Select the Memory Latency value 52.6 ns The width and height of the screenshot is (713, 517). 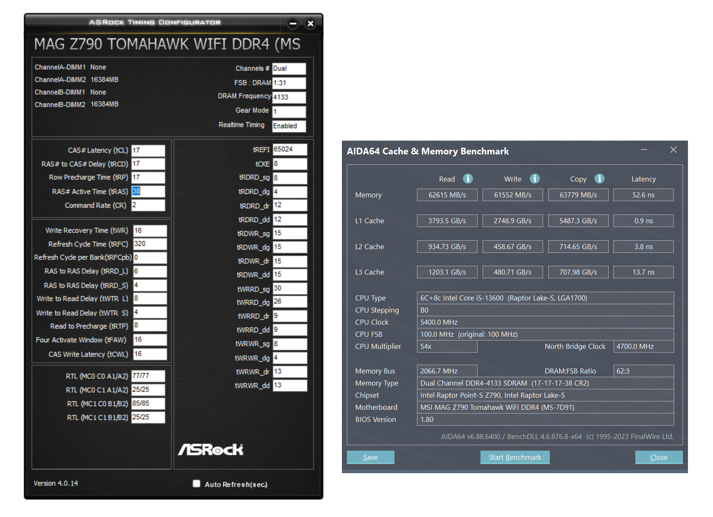coord(643,195)
